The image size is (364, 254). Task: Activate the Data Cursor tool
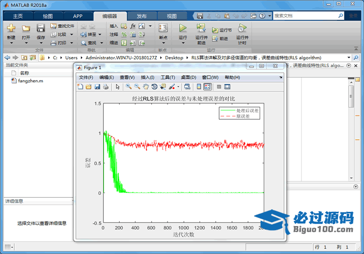162,87
